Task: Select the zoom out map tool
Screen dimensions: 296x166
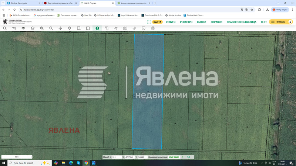Action: [x=51, y=28]
